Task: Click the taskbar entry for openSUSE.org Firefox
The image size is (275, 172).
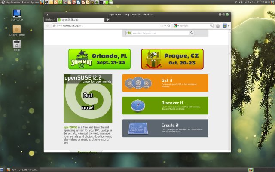Action: click(22, 169)
